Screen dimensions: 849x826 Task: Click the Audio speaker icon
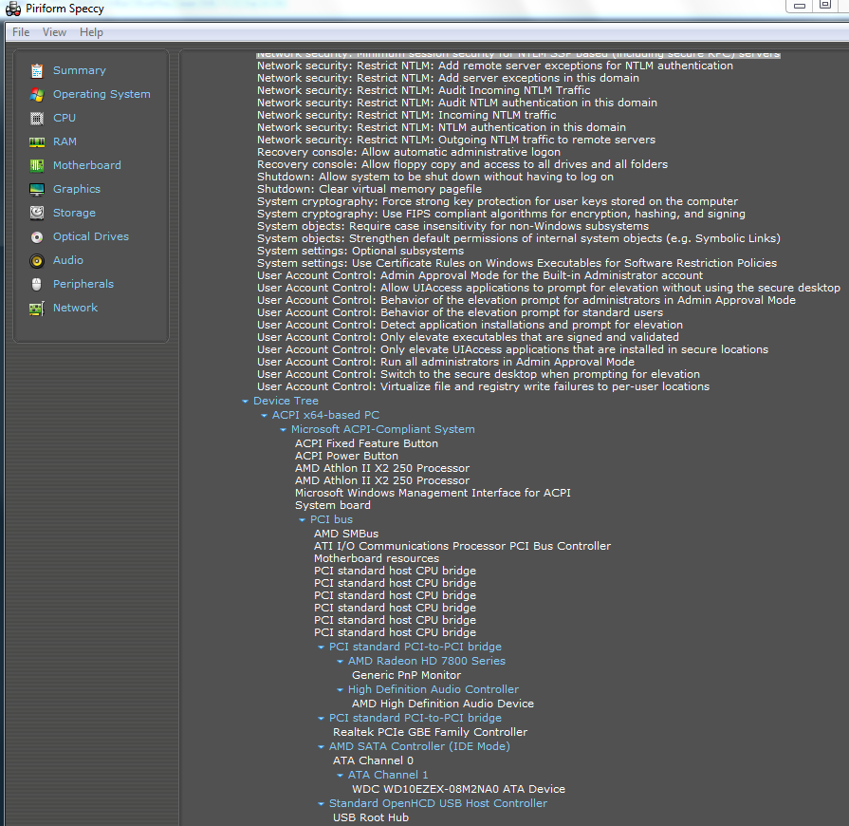[37, 261]
